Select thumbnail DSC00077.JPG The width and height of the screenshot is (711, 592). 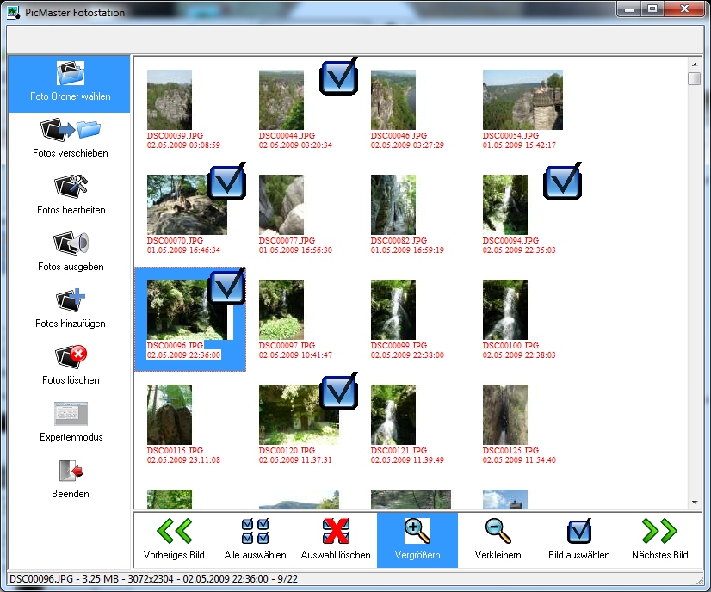[x=281, y=205]
